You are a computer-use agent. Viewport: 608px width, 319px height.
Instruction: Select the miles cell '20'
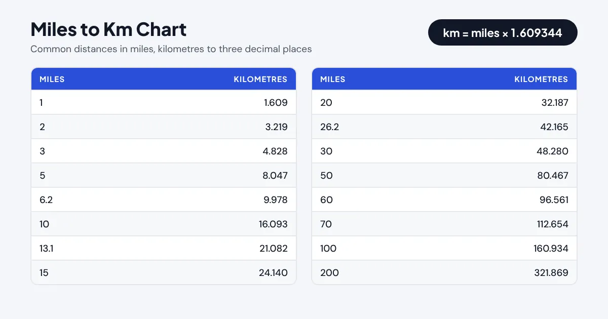pos(326,102)
